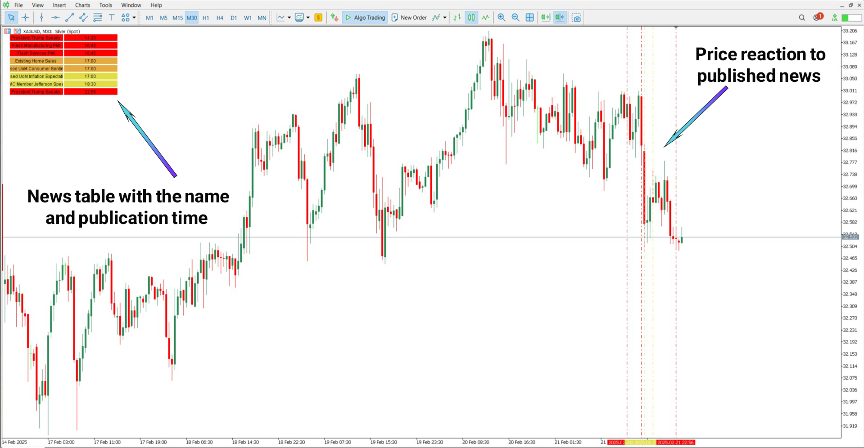The width and height of the screenshot is (864, 448).
Task: Open the Charts menu
Action: click(x=82, y=5)
